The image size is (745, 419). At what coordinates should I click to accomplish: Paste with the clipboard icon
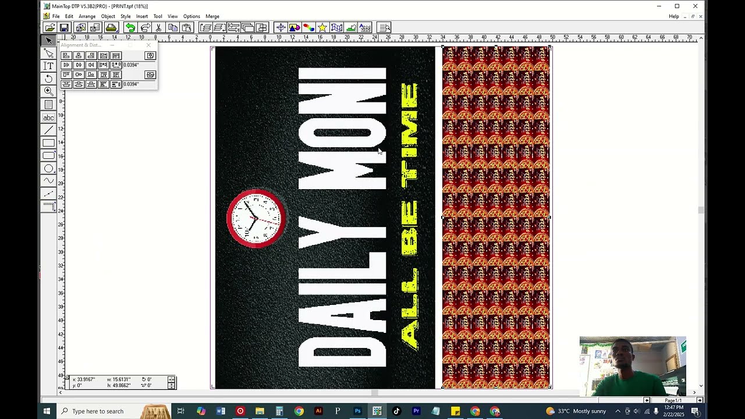(x=186, y=27)
